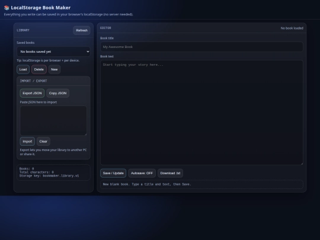Image resolution: width=320 pixels, height=240 pixels.
Task: Click the 'New blank book' status message
Action: pyautogui.click(x=147, y=184)
